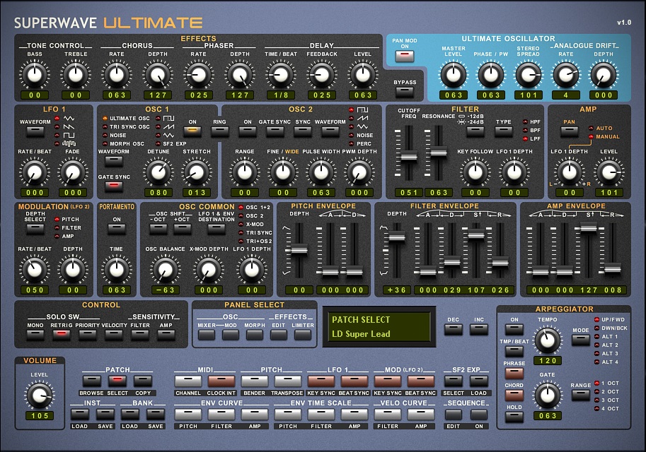Click the Patch Browse button
This screenshot has height=452, width=646.
91,381
